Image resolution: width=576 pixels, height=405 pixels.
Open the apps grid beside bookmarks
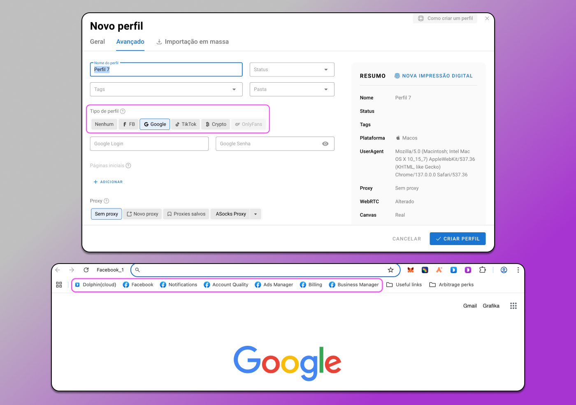(x=59, y=285)
